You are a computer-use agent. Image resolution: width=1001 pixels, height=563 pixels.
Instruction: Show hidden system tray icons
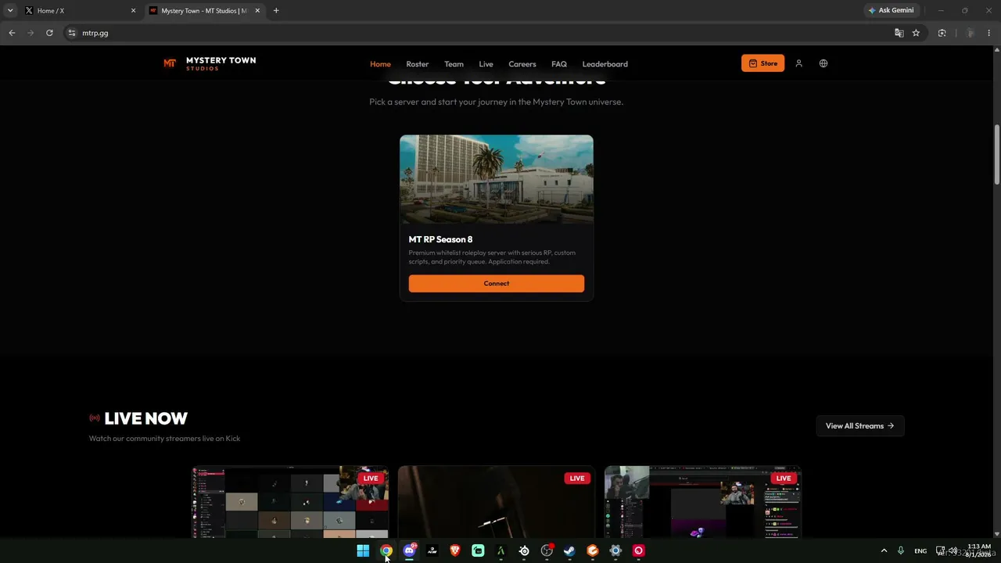point(884,550)
